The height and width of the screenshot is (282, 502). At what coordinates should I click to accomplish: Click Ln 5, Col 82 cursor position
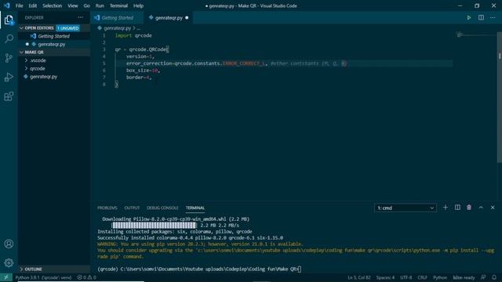pos(359,277)
